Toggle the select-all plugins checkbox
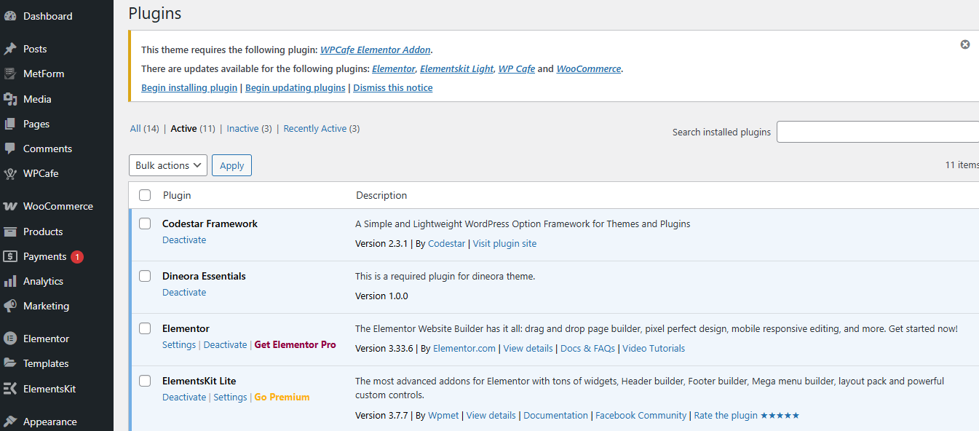Viewport: 979px width, 431px height. pos(145,195)
